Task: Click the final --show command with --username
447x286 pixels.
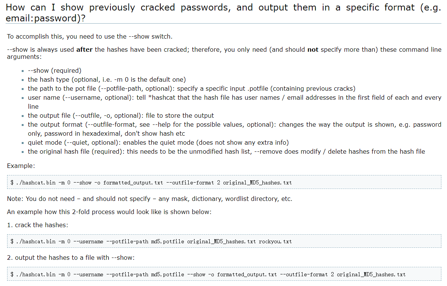Action: [208, 274]
